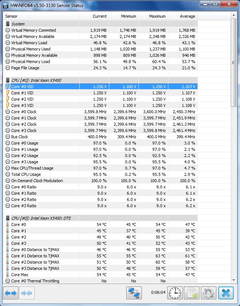Click clock icon beside Bus Clock
Viewport: 240px width, 306px height.
pos(8,137)
